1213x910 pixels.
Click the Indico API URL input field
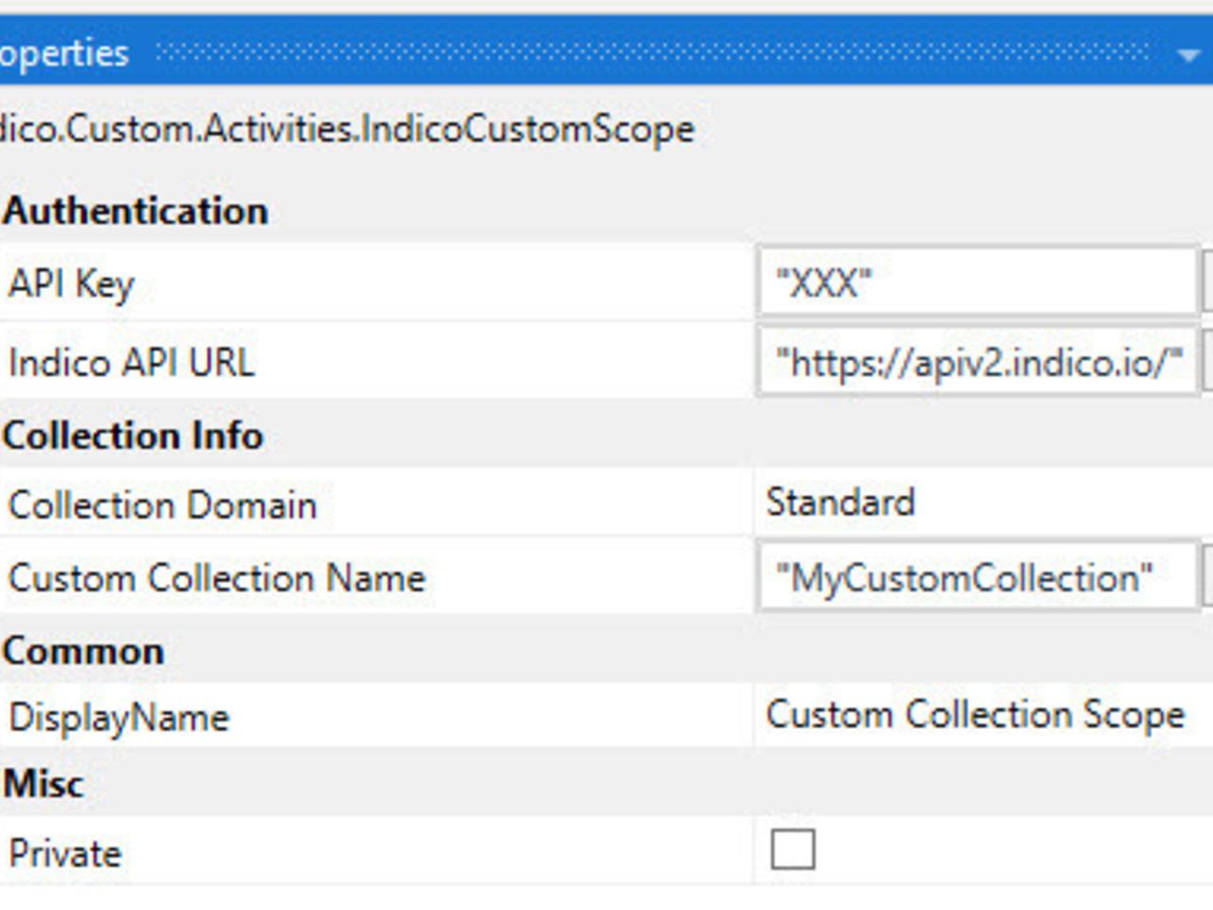point(977,360)
